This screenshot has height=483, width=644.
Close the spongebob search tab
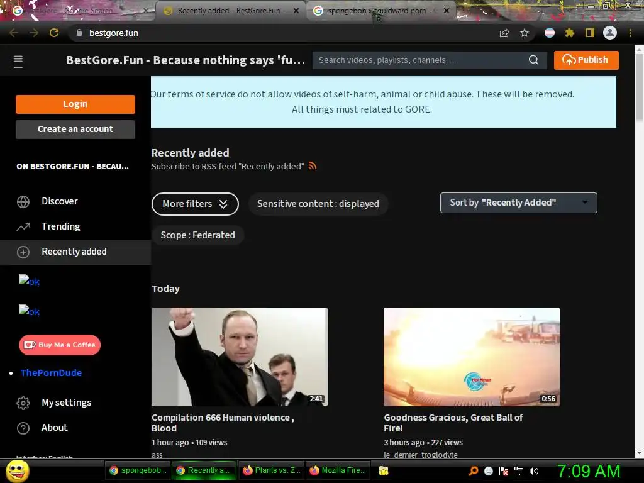coord(446,11)
